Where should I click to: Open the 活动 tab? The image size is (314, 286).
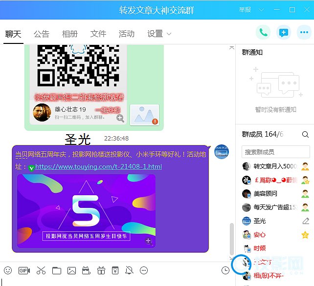pos(127,34)
